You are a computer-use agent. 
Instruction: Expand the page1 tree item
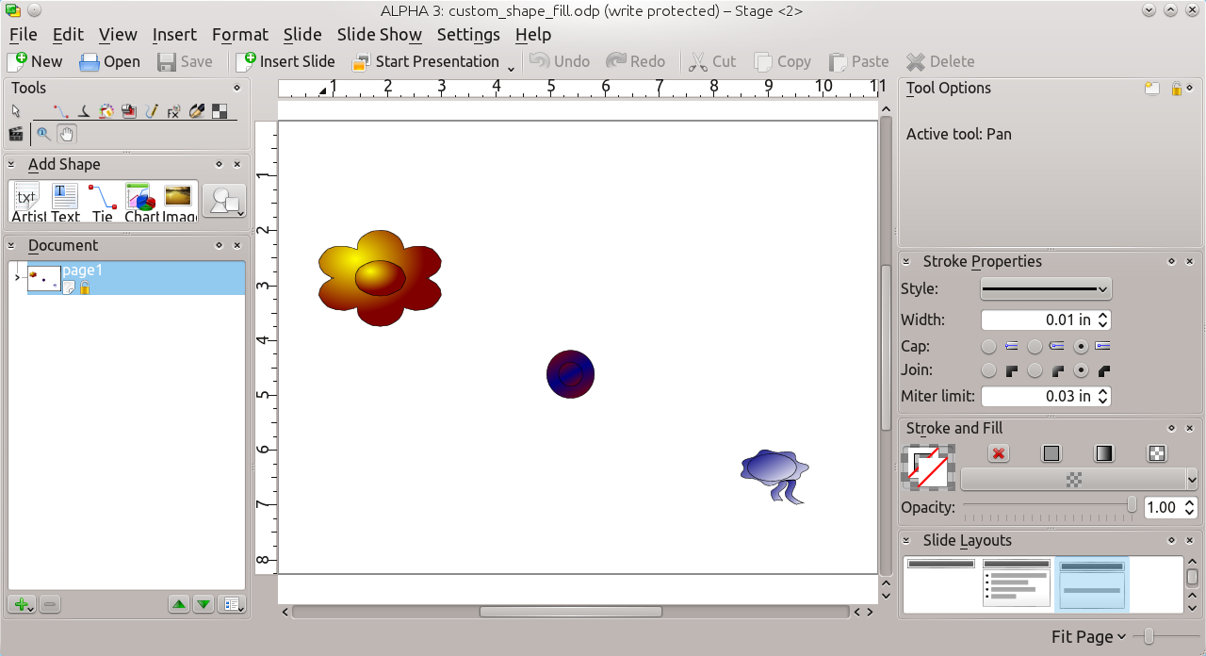[x=17, y=277]
